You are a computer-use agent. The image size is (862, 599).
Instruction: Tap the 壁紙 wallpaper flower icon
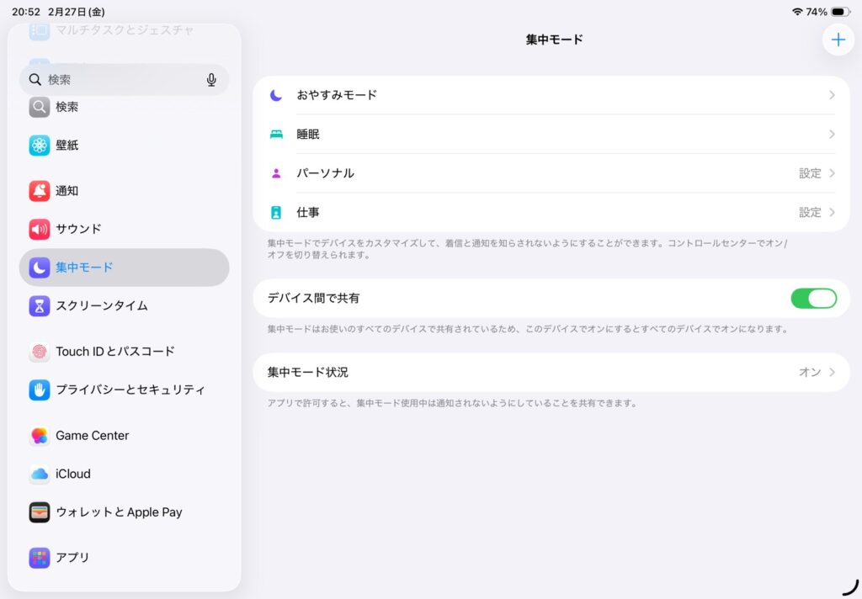point(40,146)
